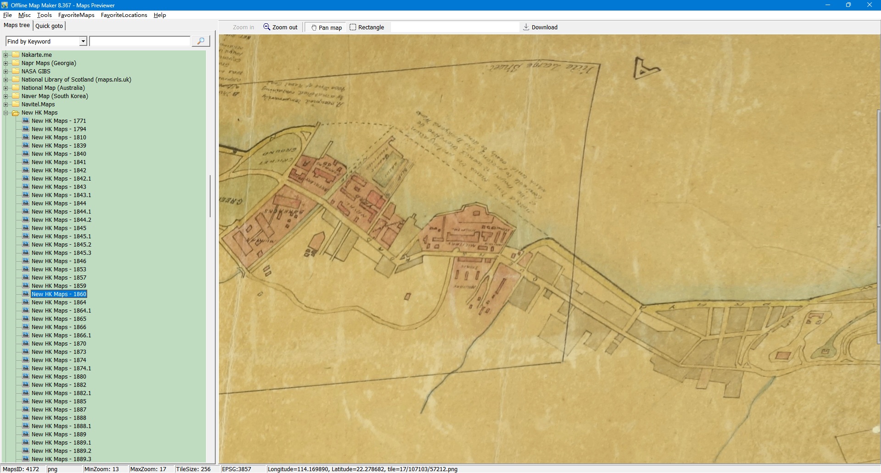Expand the NASA GIBS tree node
The image size is (881, 473).
6,71
